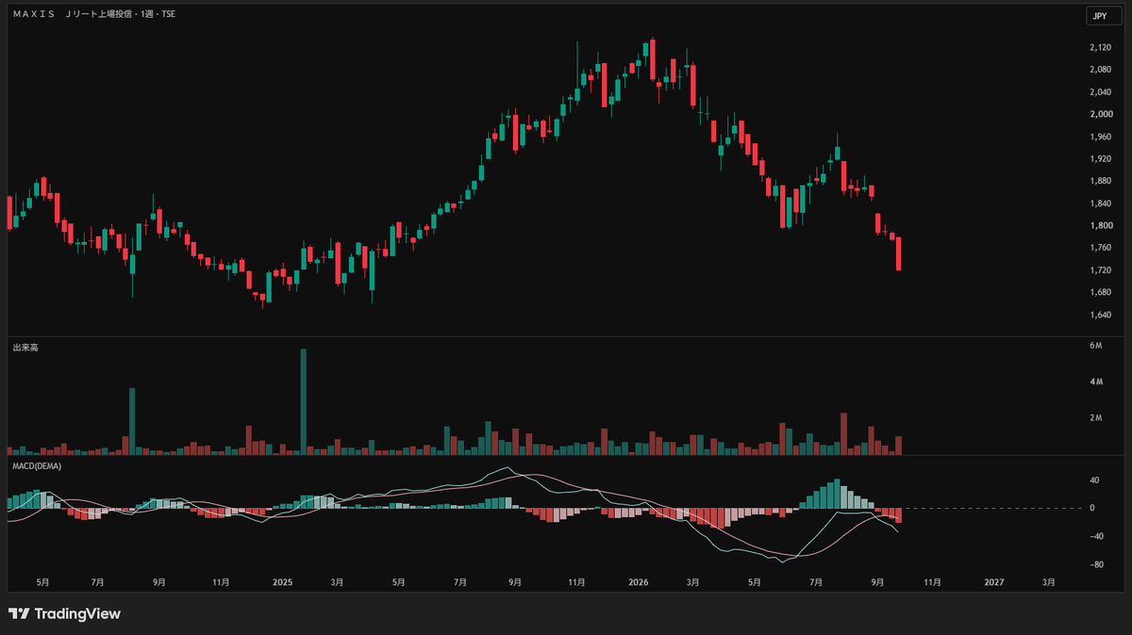Select the 2,040 price axis label
The width and height of the screenshot is (1132, 635).
[x=1099, y=92]
